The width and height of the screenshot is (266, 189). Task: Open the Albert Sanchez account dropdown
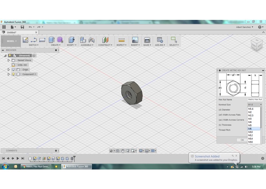[245, 27]
